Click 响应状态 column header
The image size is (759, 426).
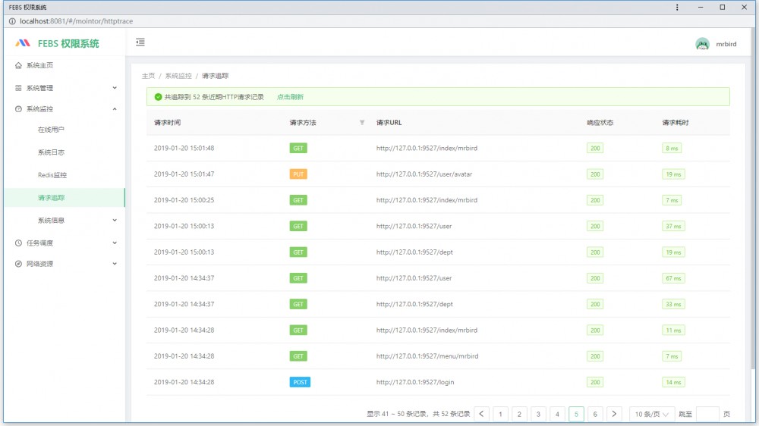point(600,122)
